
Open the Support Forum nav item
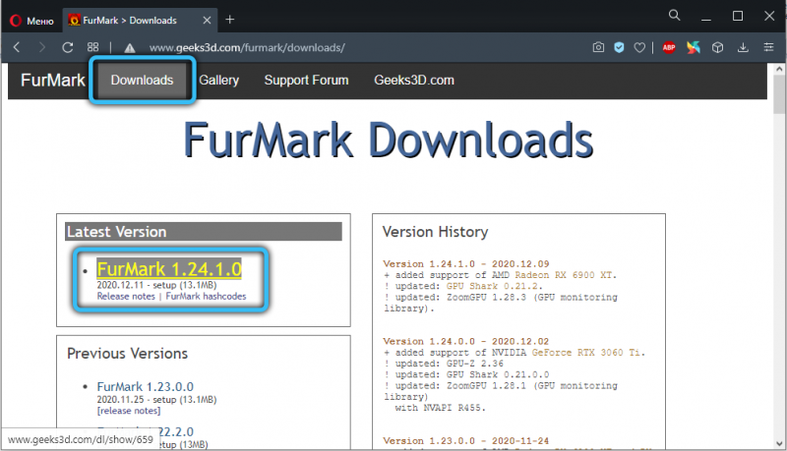point(306,81)
